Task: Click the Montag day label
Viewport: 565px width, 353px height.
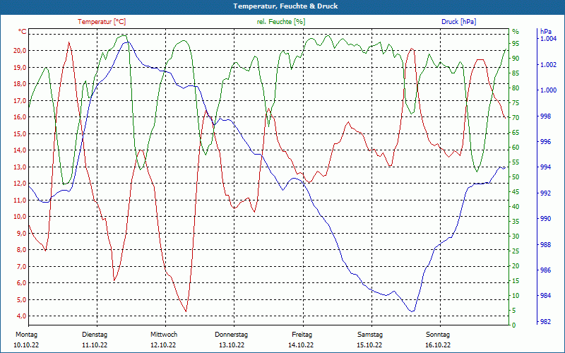Action: [27, 335]
